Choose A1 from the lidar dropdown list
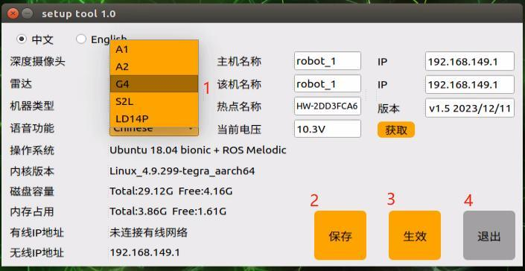This screenshot has width=525, height=271. click(x=154, y=49)
